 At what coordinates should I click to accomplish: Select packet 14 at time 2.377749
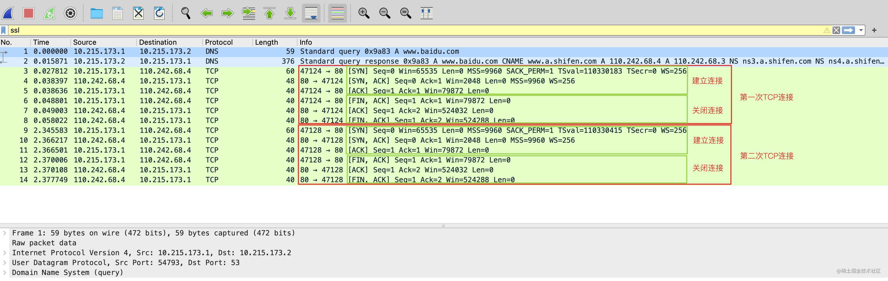[444, 180]
